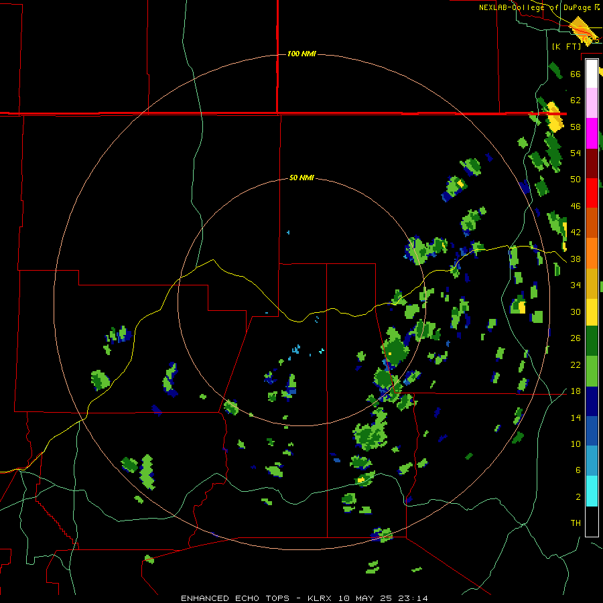The height and width of the screenshot is (603, 603).
Task: Click the 10 value on the legend scale
Action: point(576,444)
